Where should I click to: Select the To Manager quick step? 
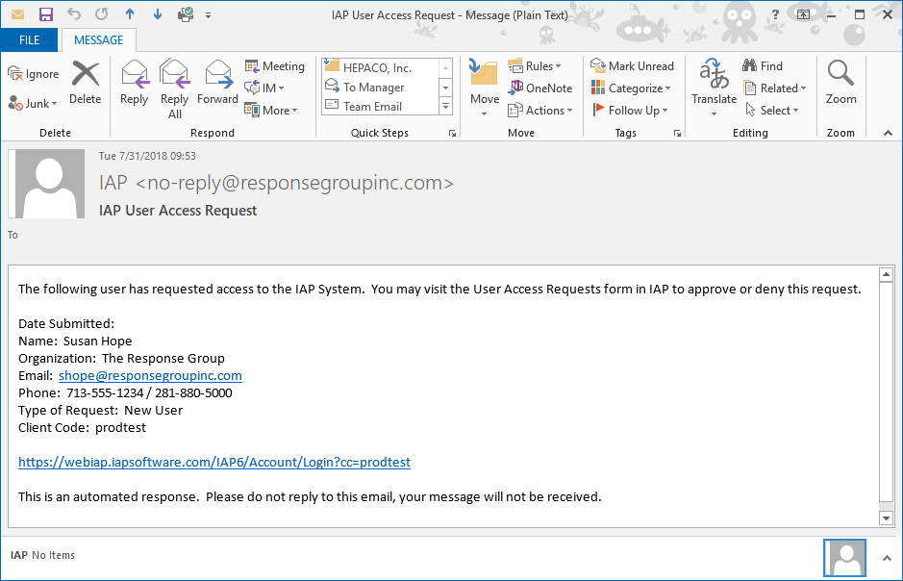373,88
